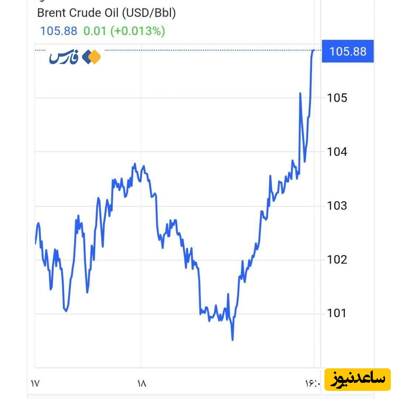The image size is (399, 399).
Task: Click the 105 label on price axis
Action: [x=337, y=98]
